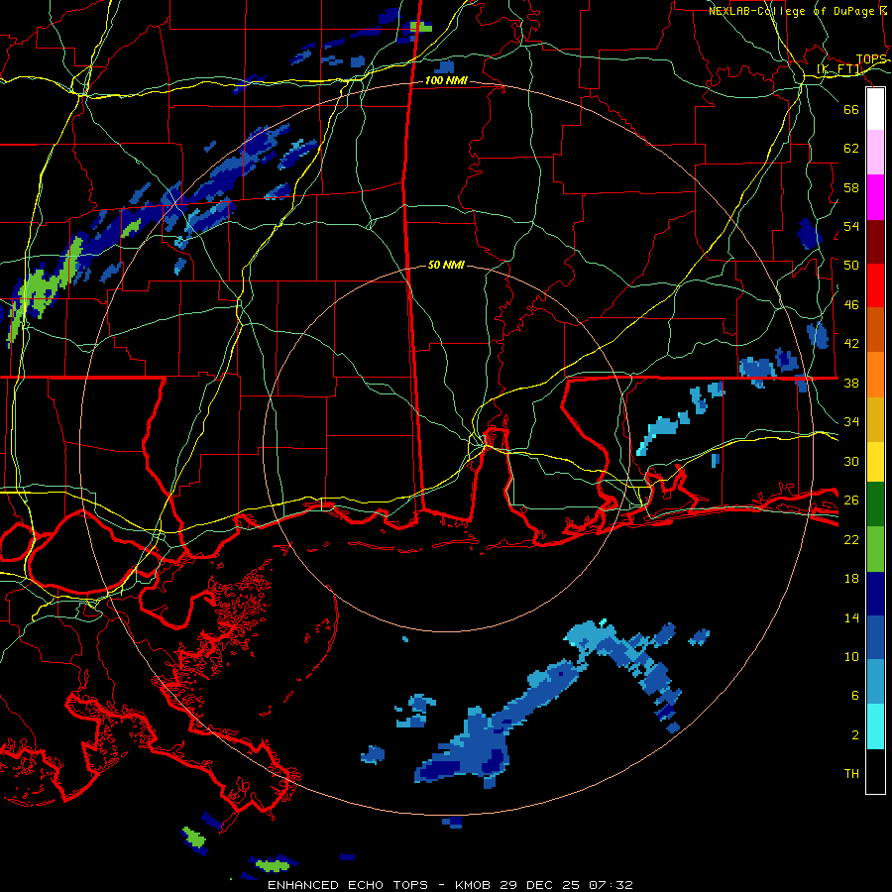
Task: Click legend value "26"
Action: point(851,501)
